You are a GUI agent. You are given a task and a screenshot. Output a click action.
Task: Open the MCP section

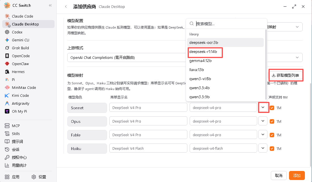pos(28,126)
